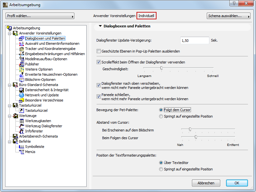Click the OK button

point(237,183)
